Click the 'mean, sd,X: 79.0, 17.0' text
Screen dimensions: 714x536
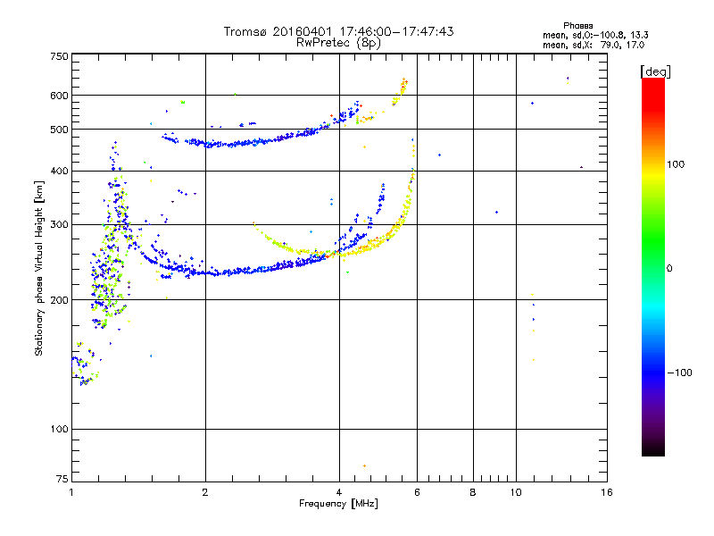click(x=594, y=45)
